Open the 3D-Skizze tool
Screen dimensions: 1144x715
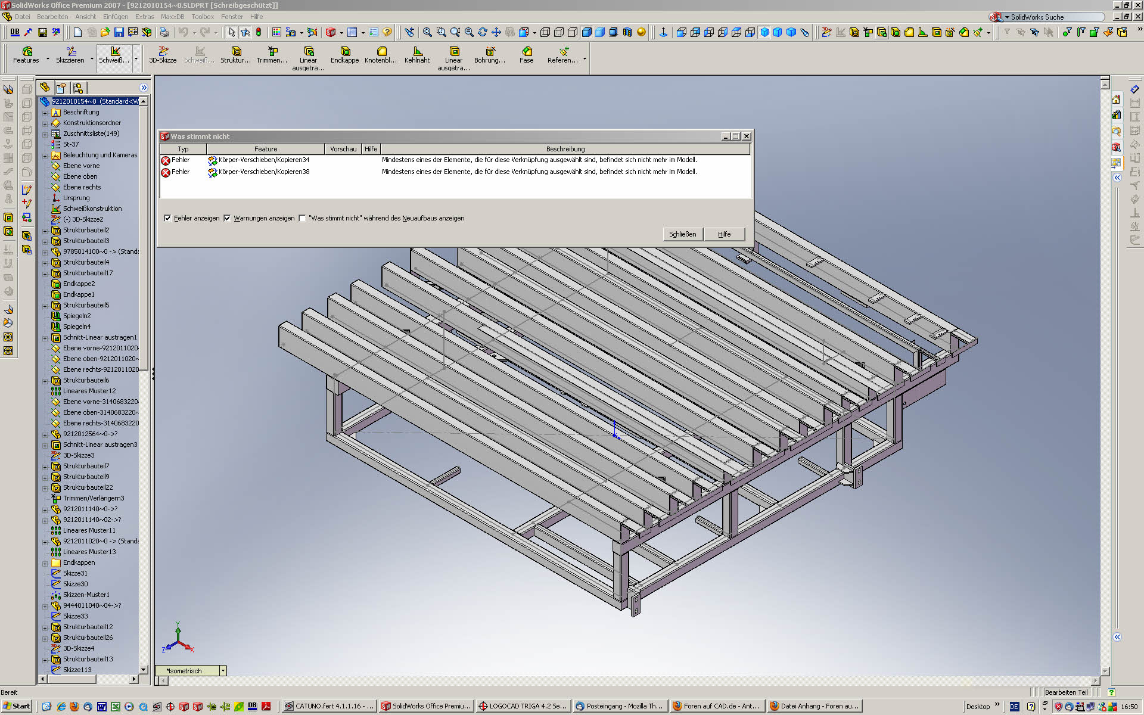click(163, 52)
